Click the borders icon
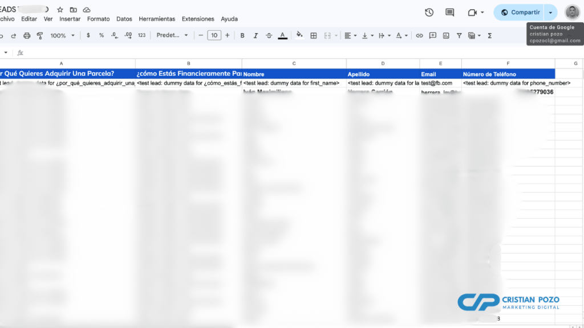Screen dimensions: 584x328 point(313,35)
